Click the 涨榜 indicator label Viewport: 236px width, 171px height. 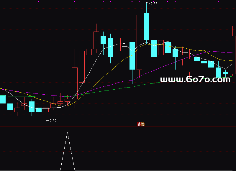click(141, 124)
